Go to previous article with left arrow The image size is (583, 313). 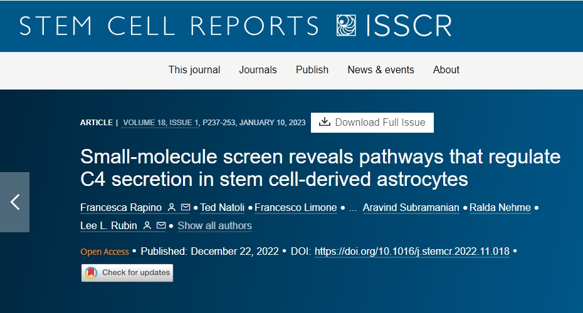pyautogui.click(x=15, y=202)
